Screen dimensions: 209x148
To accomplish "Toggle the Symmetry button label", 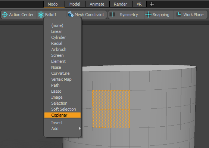I will (129, 15).
